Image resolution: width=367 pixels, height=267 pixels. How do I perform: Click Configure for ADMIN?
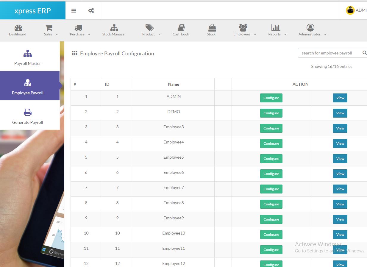271,98
